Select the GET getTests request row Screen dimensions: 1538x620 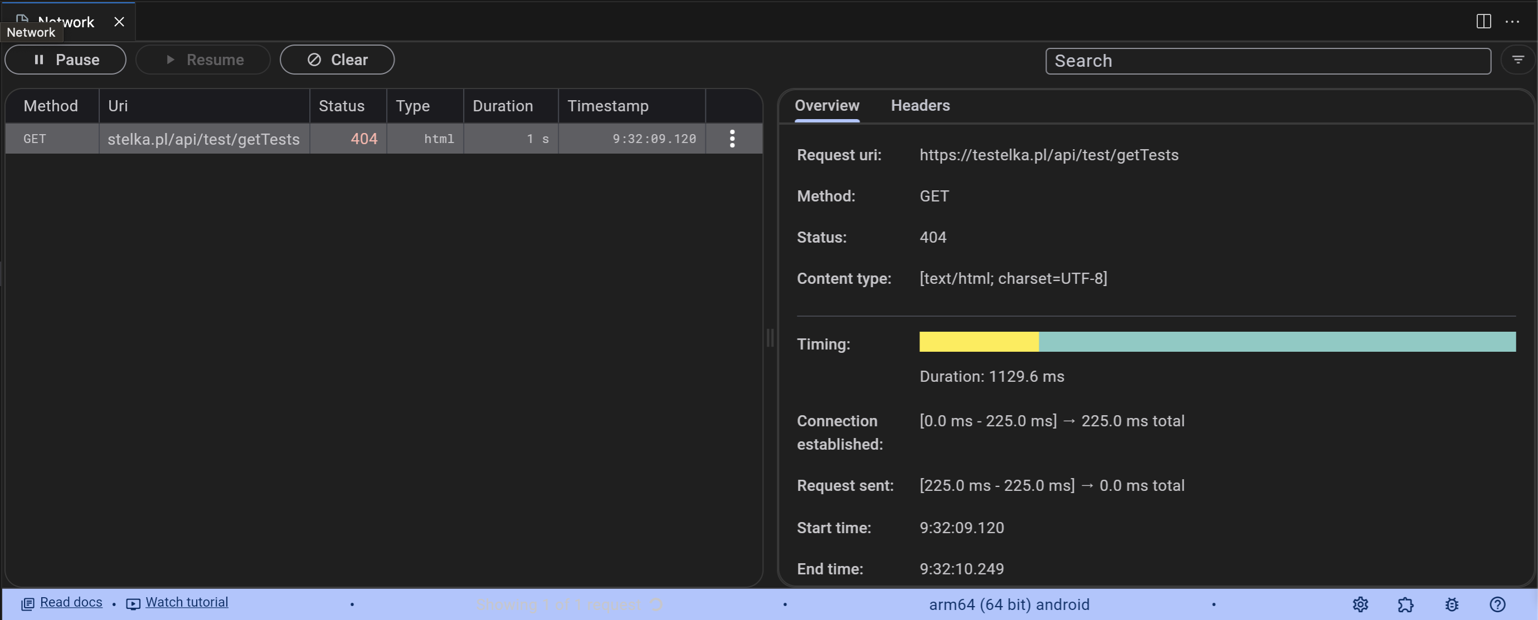pos(203,139)
